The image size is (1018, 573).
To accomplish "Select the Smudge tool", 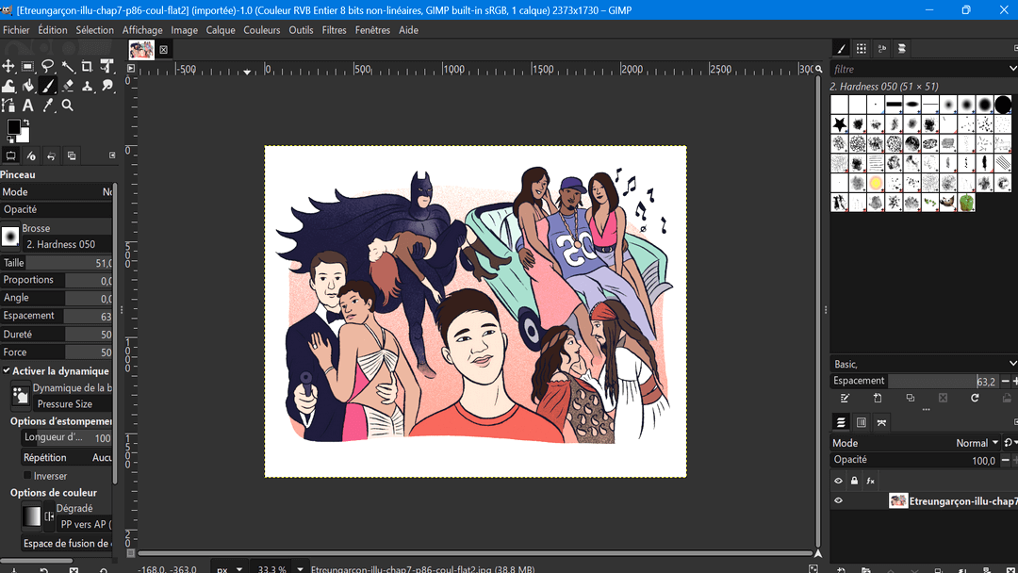I will pos(107,86).
